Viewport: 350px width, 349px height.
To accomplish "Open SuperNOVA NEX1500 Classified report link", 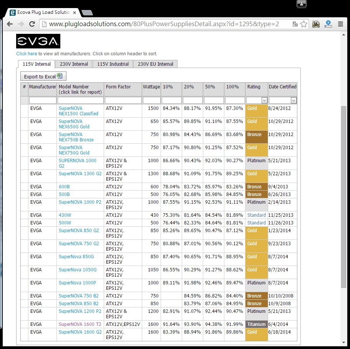I will (x=78, y=111).
